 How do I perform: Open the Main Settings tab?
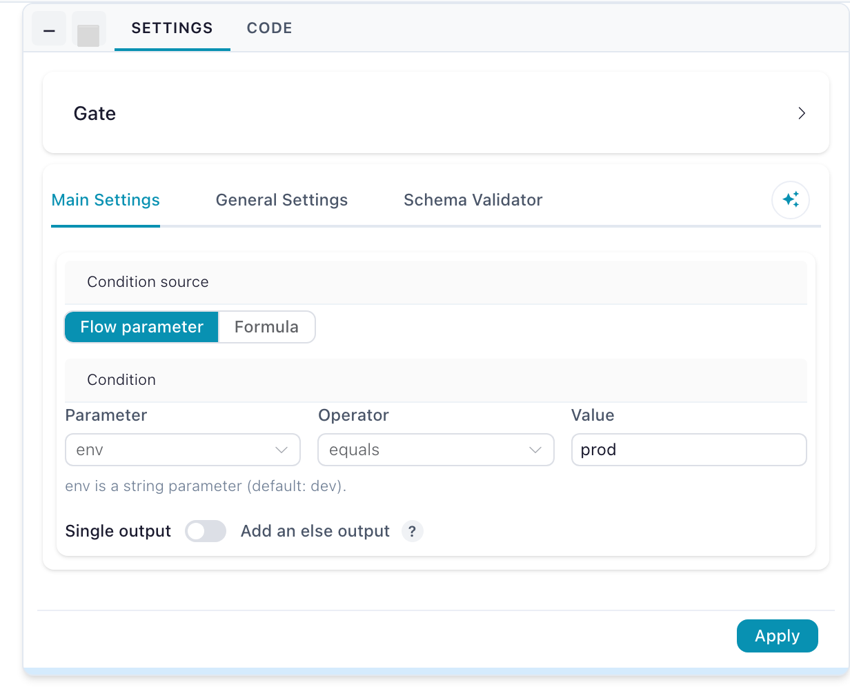pyautogui.click(x=106, y=200)
